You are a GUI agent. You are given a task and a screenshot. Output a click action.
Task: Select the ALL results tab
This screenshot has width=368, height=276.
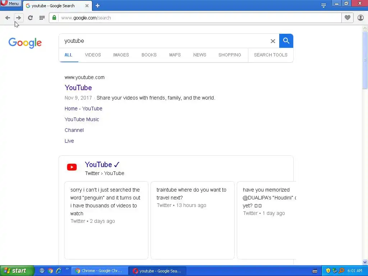click(68, 55)
